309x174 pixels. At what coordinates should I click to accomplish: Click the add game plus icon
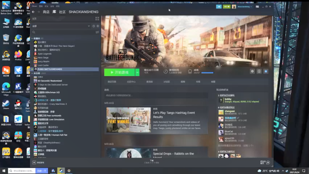[34, 162]
